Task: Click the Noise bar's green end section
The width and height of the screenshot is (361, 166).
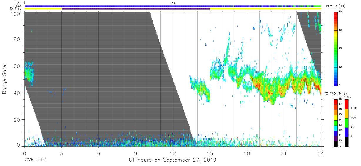Action: (317, 6)
